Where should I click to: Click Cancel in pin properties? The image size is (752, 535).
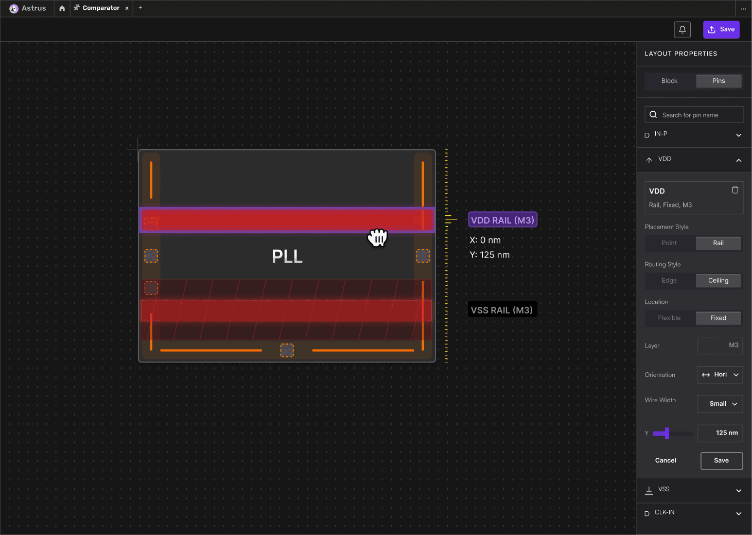pos(666,461)
